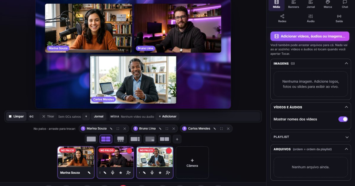Remove guest via Bruno Lima's camera card icon
Screen dimensions: 355x186
[x=128, y=173]
